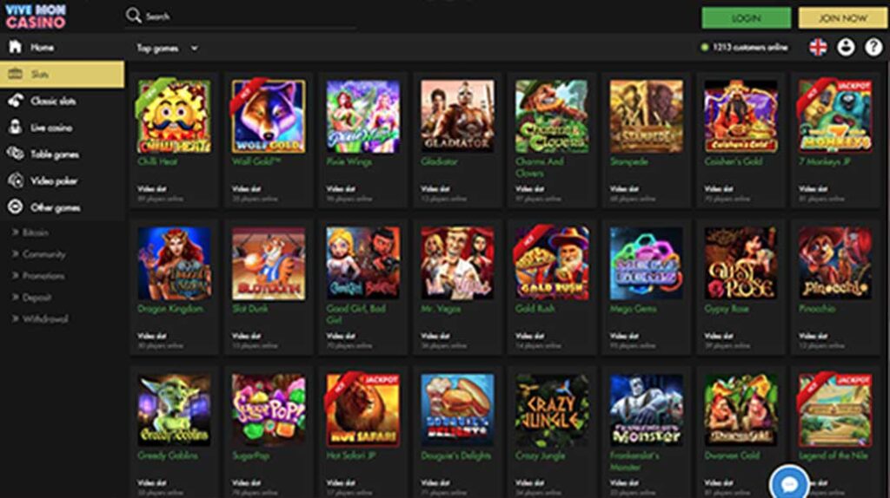This screenshot has width=890, height=498.
Task: Open the Wolf Gold game thumbnail
Action: [x=269, y=116]
